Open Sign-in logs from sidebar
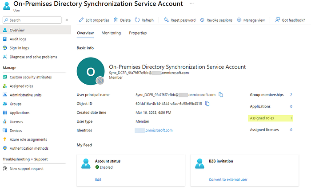 pyautogui.click(x=19, y=48)
